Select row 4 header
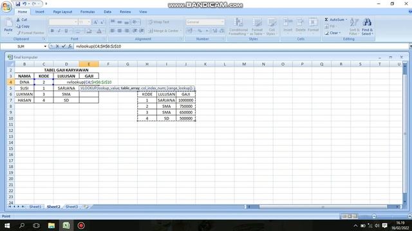Screen dimensions: 412x231 [x=10, y=82]
